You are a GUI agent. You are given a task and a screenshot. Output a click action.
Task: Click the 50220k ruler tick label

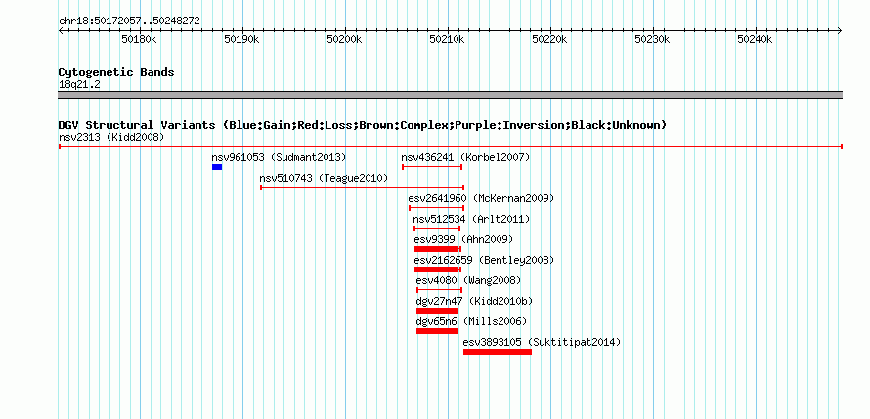549,39
